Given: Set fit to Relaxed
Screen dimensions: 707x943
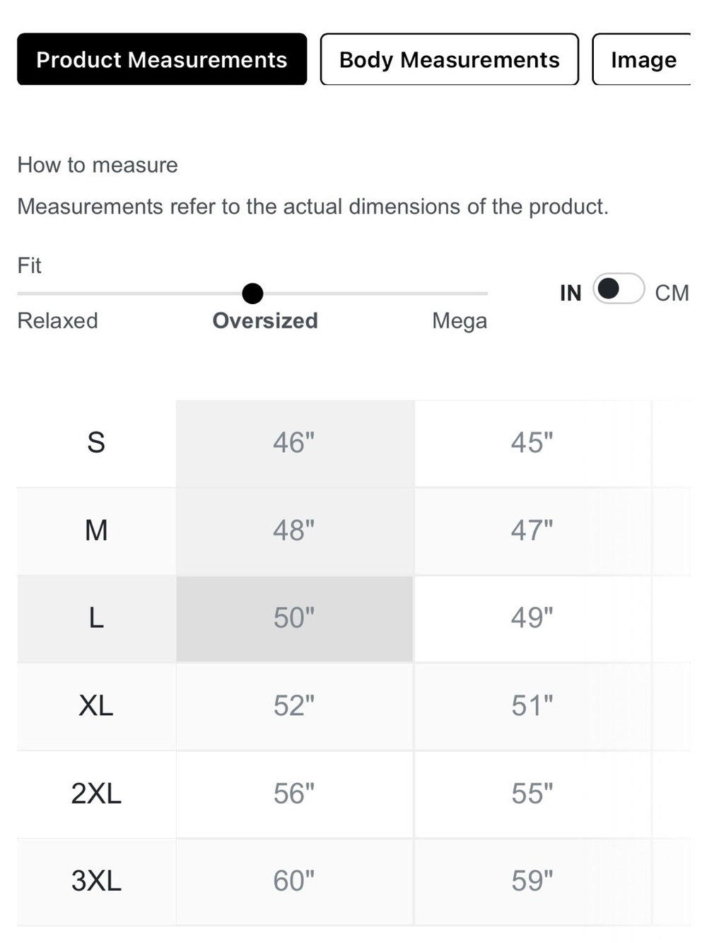Looking at the screenshot, I should pos(57,320).
